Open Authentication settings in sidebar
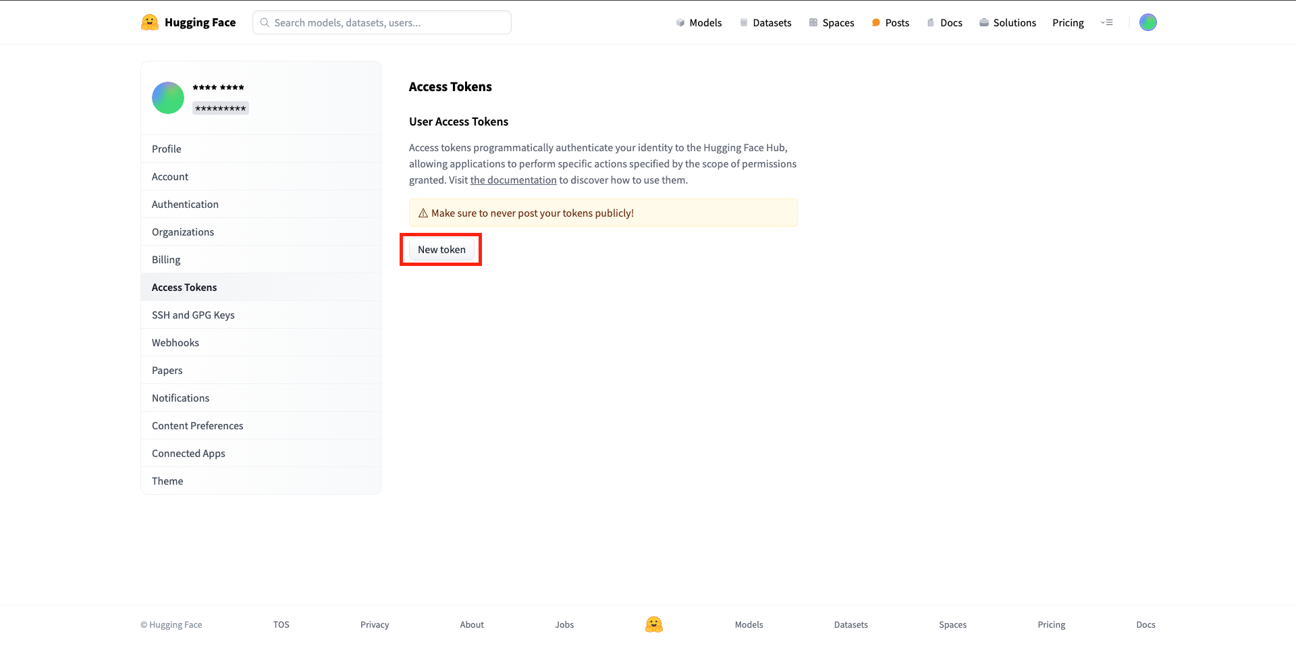The height and width of the screenshot is (648, 1296). click(x=261, y=204)
